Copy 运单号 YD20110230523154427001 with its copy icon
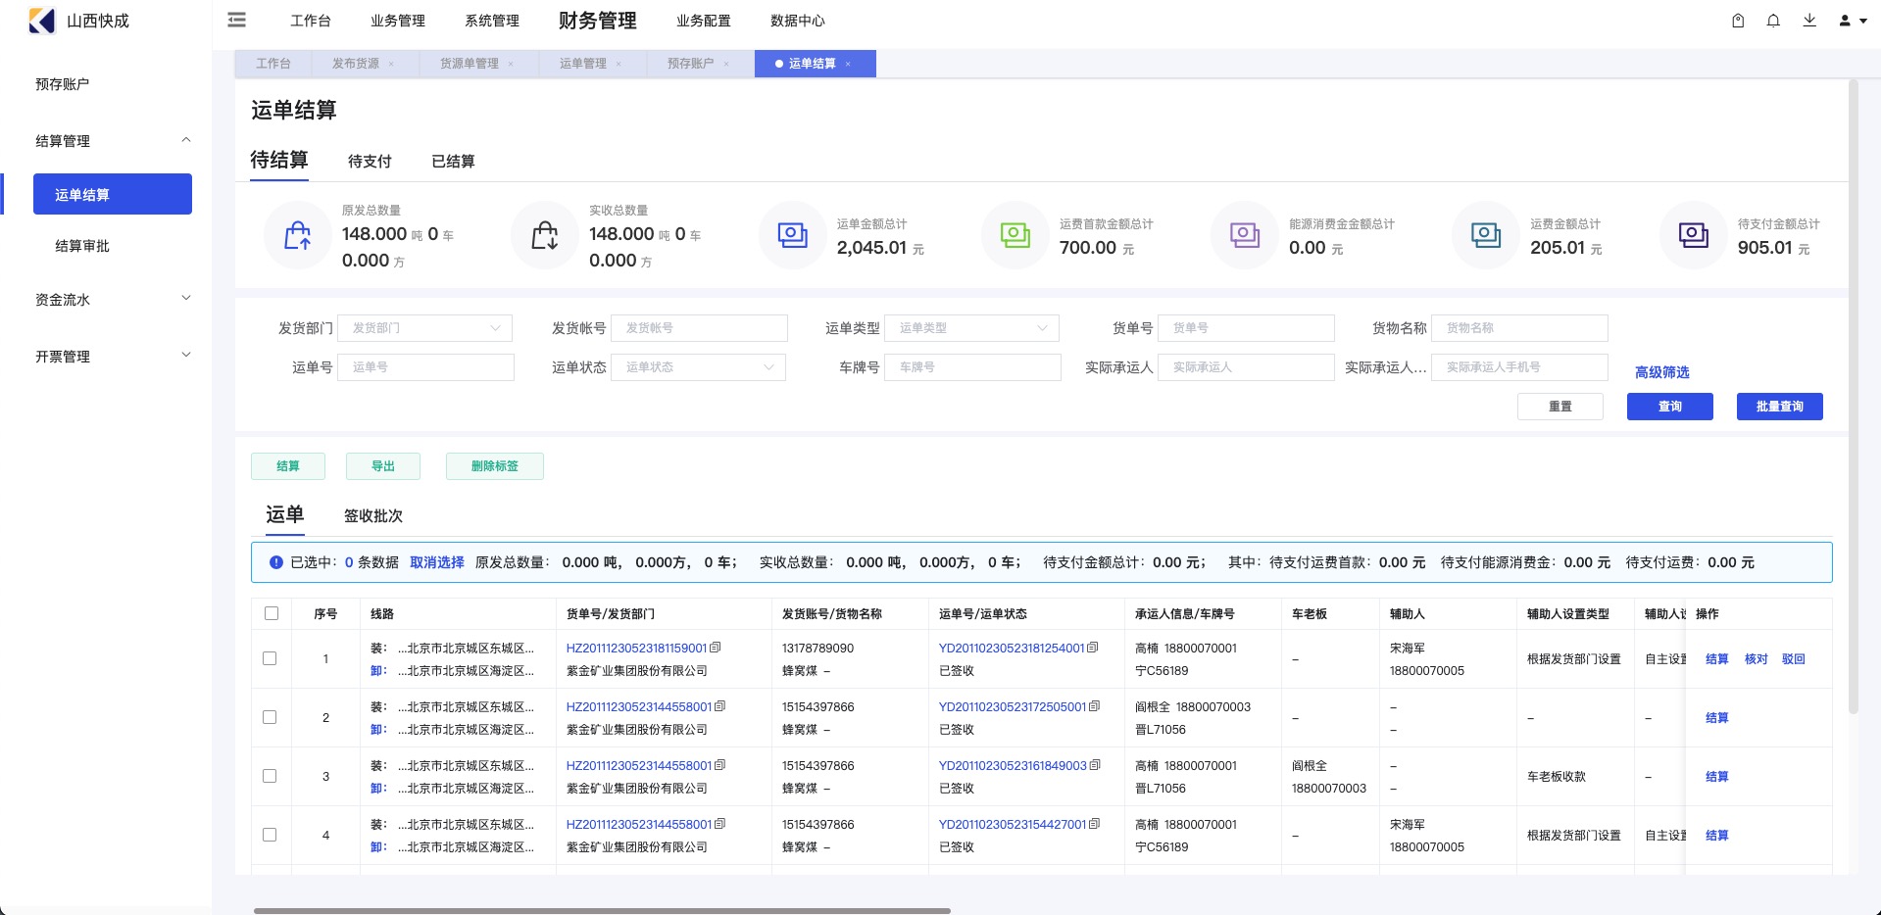 1095,824
